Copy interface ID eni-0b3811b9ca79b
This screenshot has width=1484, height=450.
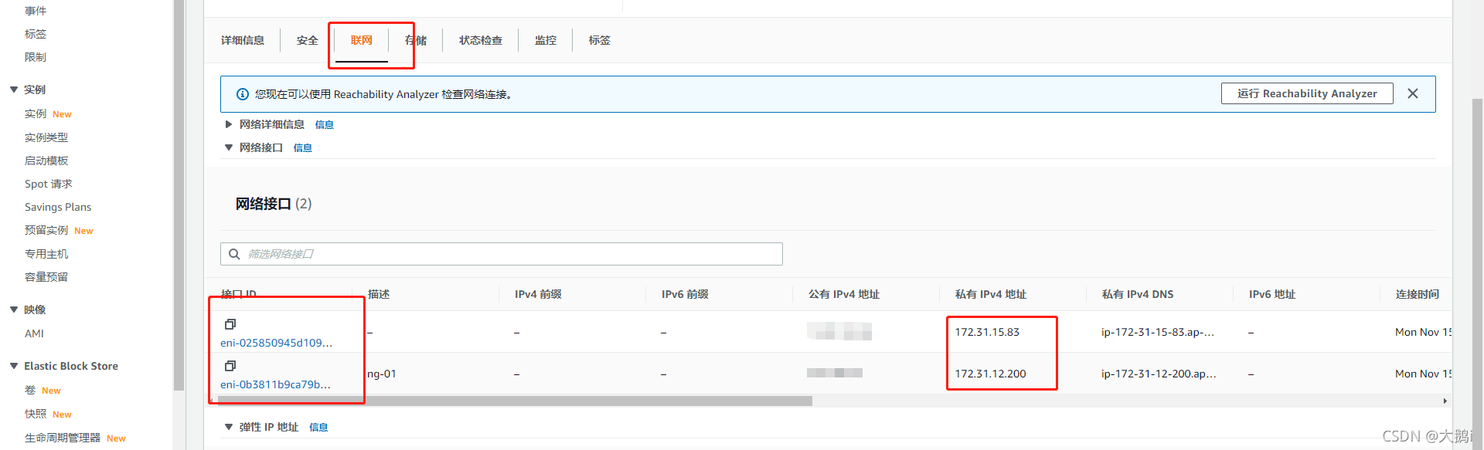point(230,366)
